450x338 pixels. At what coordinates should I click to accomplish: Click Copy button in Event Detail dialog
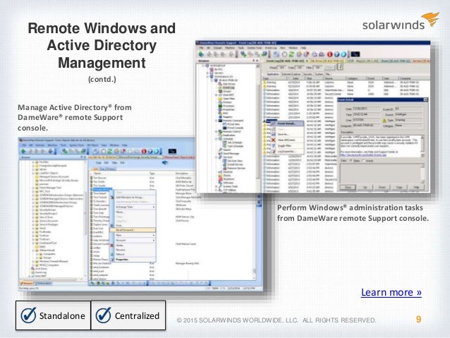click(399, 187)
